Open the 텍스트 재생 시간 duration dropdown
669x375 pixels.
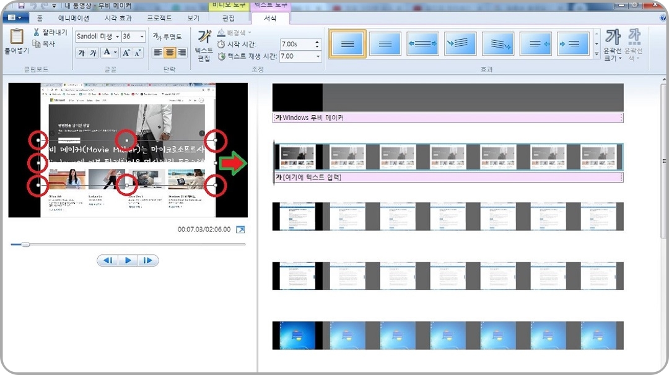click(x=318, y=56)
